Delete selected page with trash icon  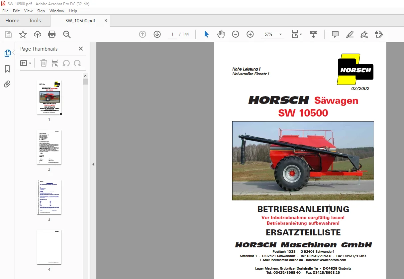[x=44, y=63]
